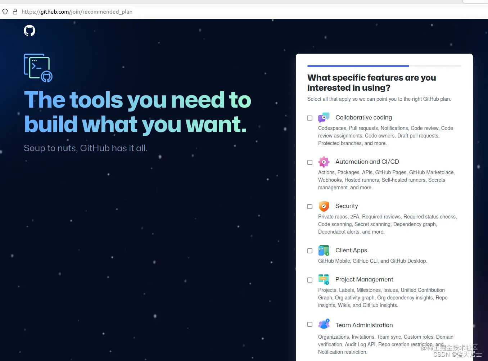The width and height of the screenshot is (488, 361).
Task: Click the Team Administration people icon
Action: [x=324, y=324]
